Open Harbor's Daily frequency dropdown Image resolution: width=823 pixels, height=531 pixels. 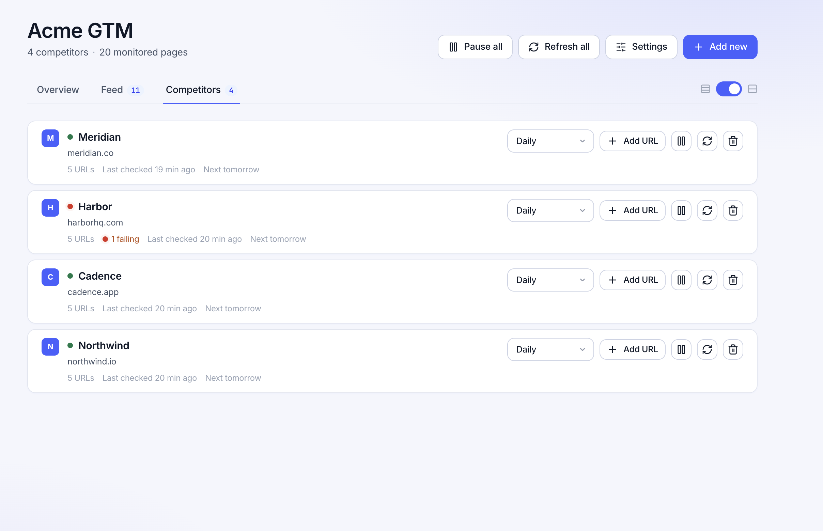(x=550, y=210)
